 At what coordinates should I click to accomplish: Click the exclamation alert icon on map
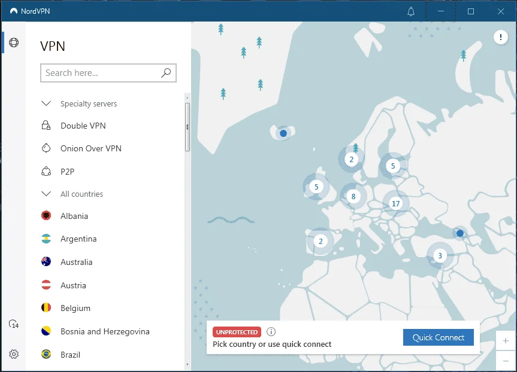(500, 37)
